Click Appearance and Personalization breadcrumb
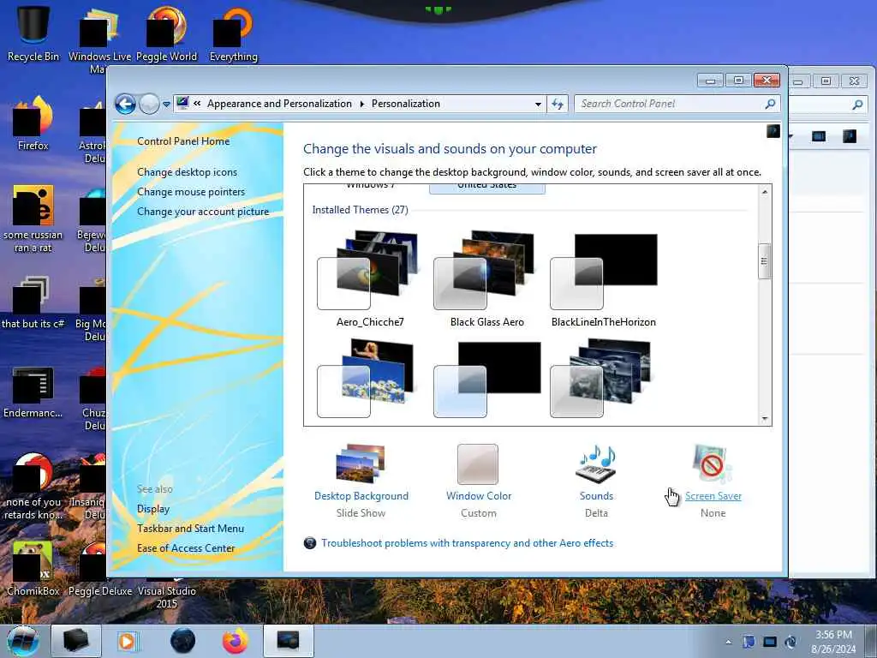The height and width of the screenshot is (658, 877). pos(279,104)
